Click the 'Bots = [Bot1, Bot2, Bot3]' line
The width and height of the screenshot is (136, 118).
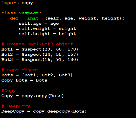coord(37,75)
